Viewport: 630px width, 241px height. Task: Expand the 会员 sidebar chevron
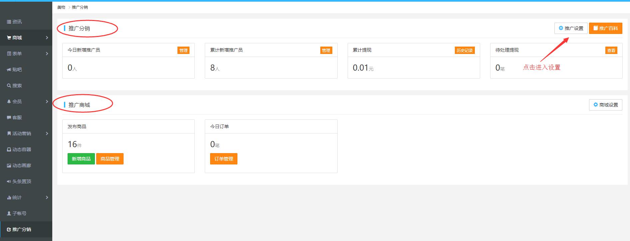[47, 102]
